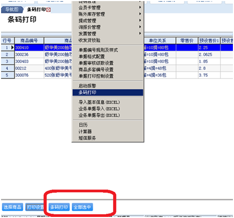Click the 打印设置 button
Screen dimensions: 234x218
[35, 207]
